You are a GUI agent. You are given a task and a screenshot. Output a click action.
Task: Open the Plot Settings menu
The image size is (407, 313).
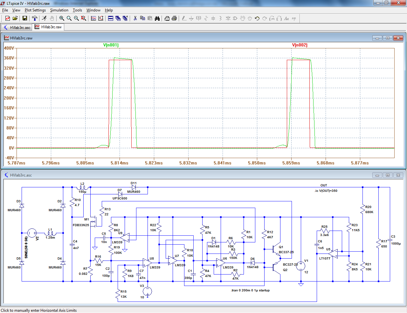(35, 10)
